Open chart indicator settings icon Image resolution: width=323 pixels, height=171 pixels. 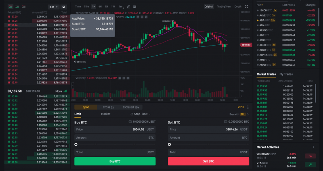[134, 6]
